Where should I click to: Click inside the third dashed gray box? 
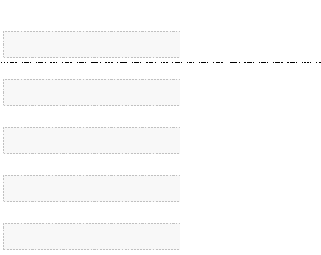click(92, 140)
